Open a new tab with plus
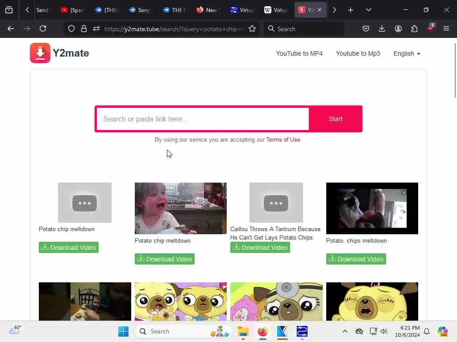The width and height of the screenshot is (457, 342). click(x=351, y=10)
